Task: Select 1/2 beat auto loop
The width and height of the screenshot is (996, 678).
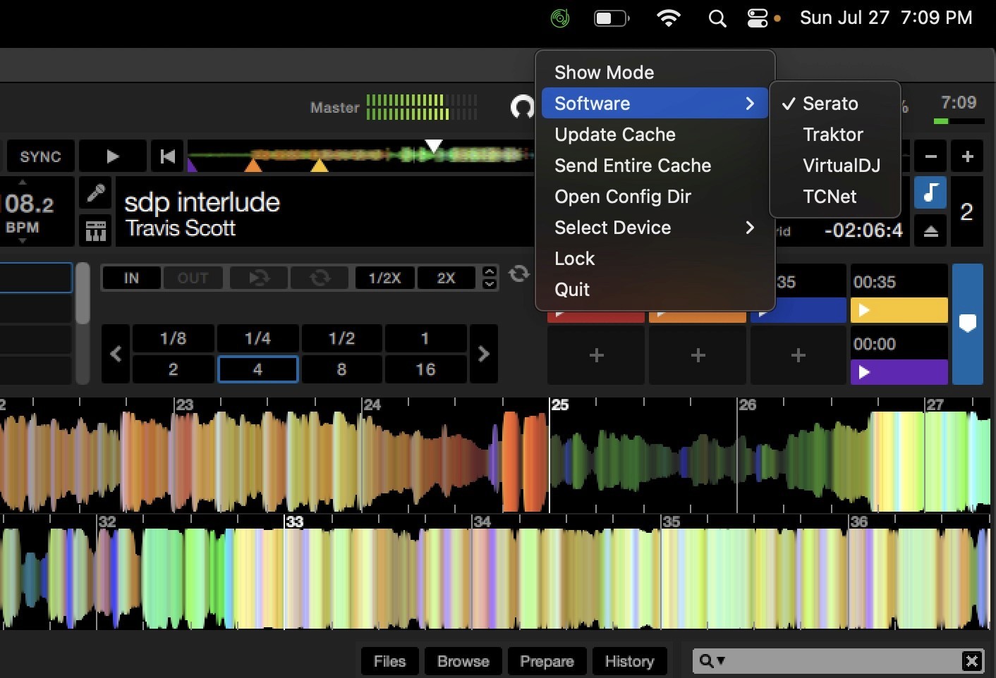Action: [x=341, y=338]
